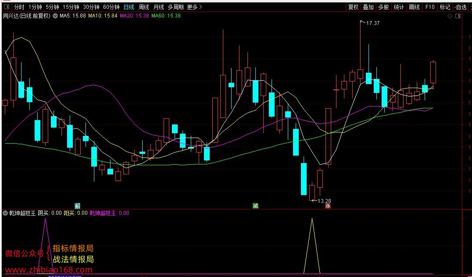Select the 30分钟 period
Viewport: 472px width, 277px height.
pyautogui.click(x=91, y=7)
